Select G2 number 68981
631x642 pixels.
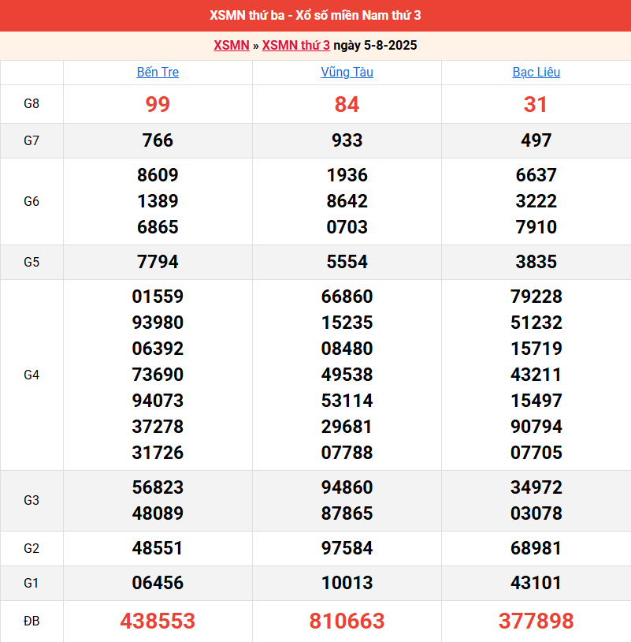[536, 548]
